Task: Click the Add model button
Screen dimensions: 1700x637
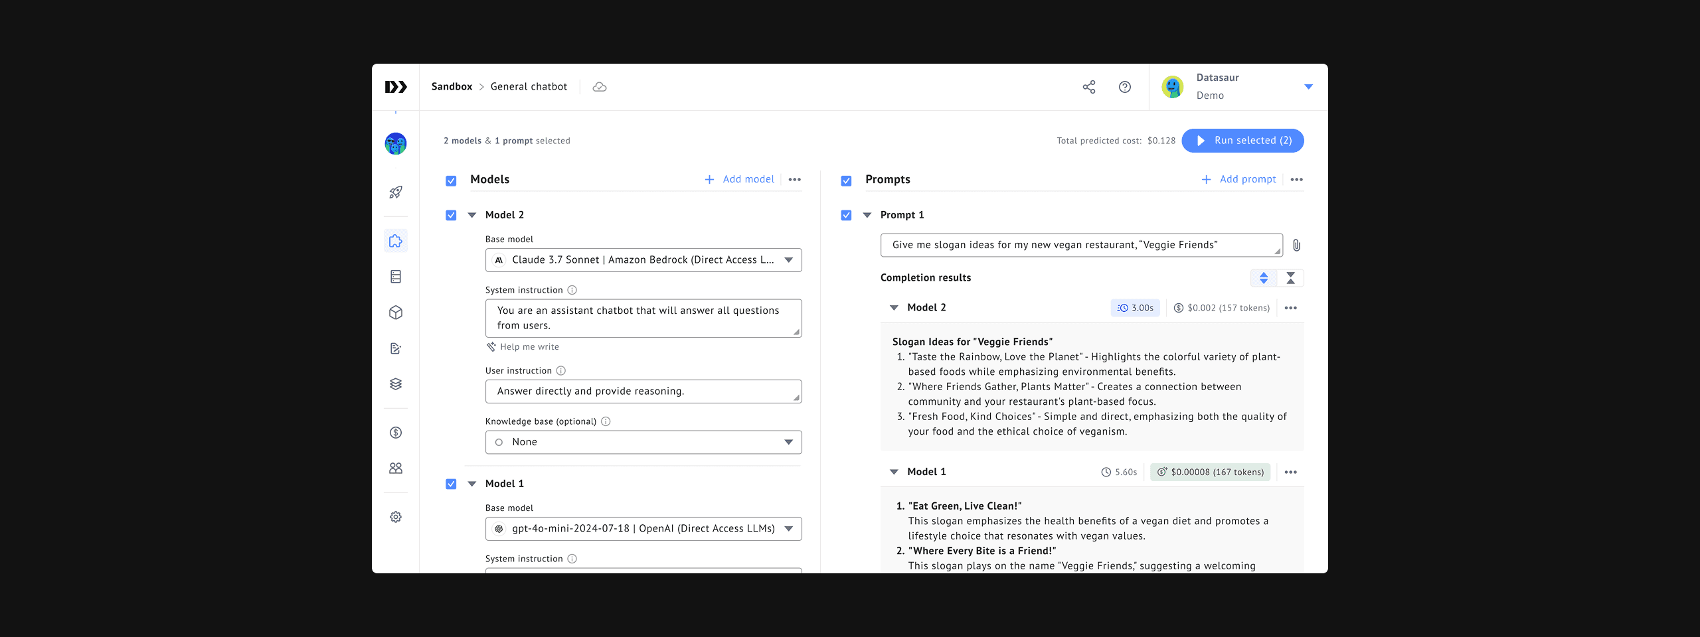Action: click(x=740, y=179)
